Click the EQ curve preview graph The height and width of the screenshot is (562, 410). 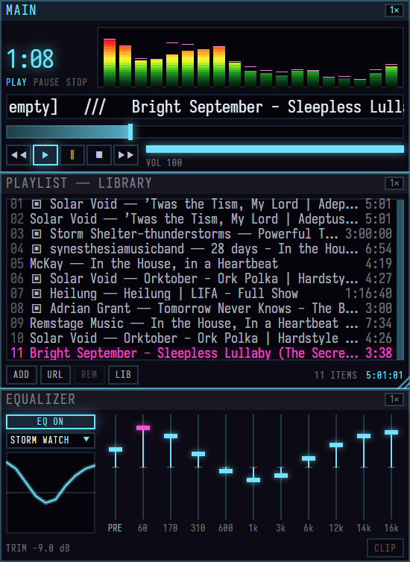[51, 493]
